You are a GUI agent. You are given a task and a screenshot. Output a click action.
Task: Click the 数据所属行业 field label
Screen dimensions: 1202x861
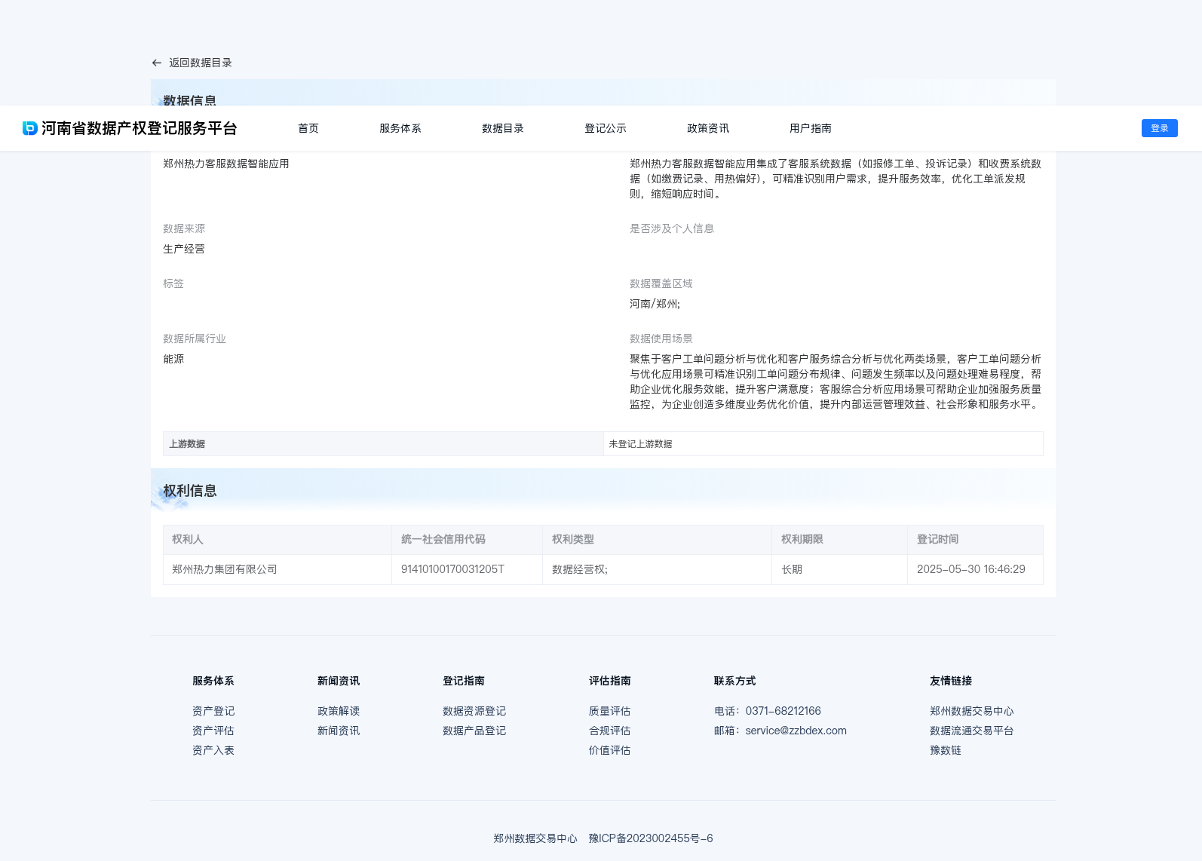tap(195, 339)
